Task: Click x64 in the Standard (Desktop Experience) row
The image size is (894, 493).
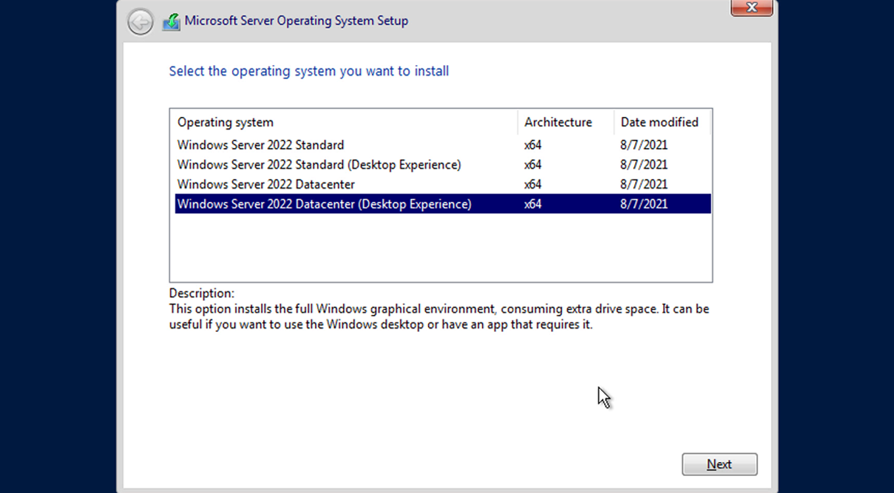Action: (x=532, y=164)
